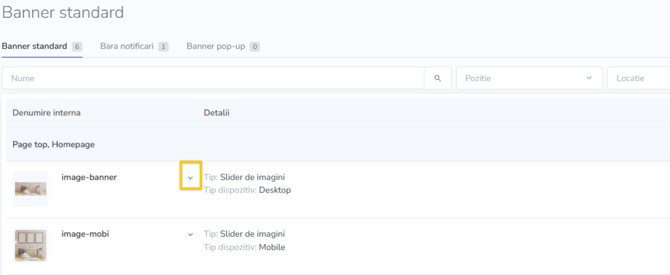The height and width of the screenshot is (275, 670).
Task: Open the image-mobi entry name
Action: [x=85, y=234]
